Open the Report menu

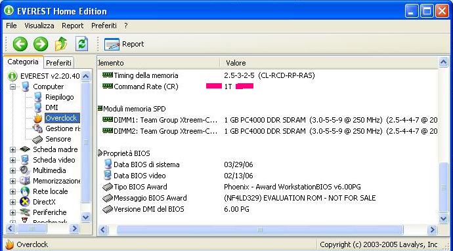pos(72,26)
